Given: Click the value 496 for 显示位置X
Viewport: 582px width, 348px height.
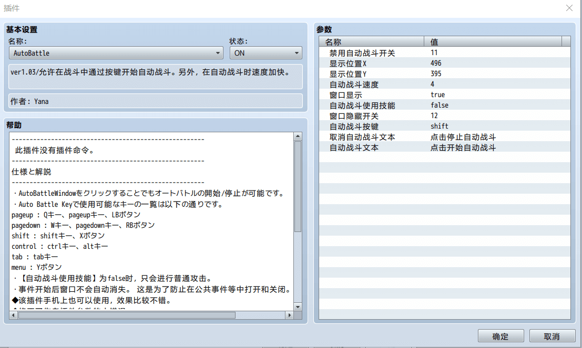Looking at the screenshot, I should point(436,64).
